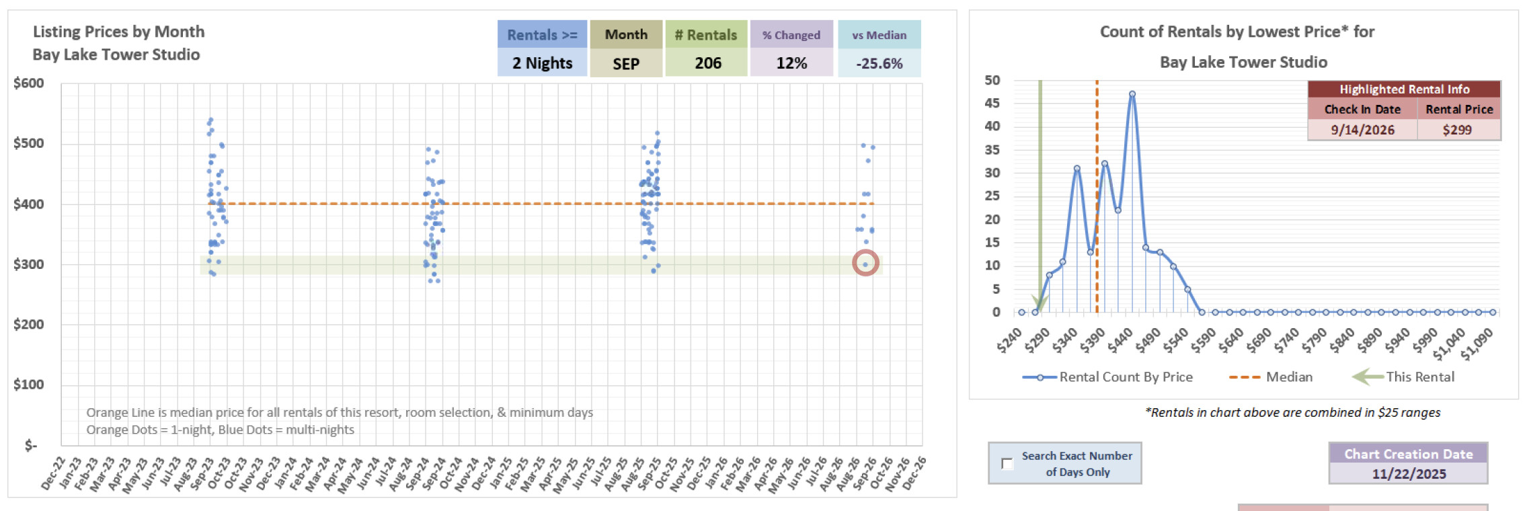The height and width of the screenshot is (511, 1527).
Task: Select the Median dashed-line legend entry
Action: click(x=1270, y=377)
